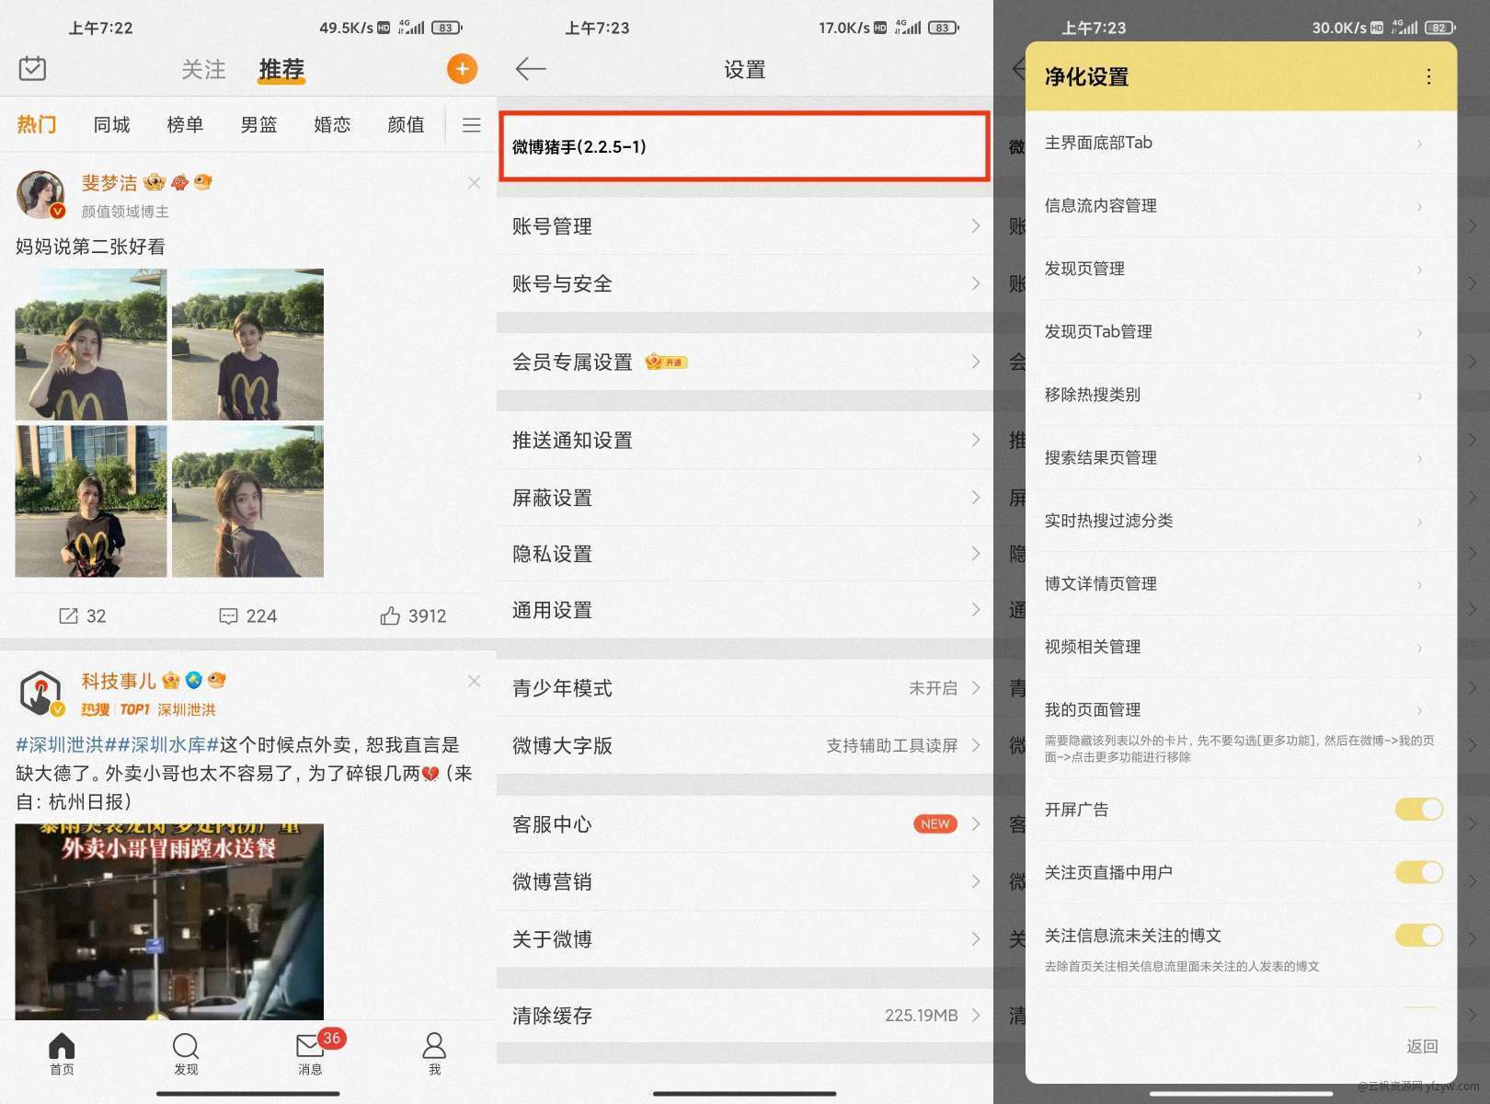Tap the orange plus compose button

pos(462,69)
